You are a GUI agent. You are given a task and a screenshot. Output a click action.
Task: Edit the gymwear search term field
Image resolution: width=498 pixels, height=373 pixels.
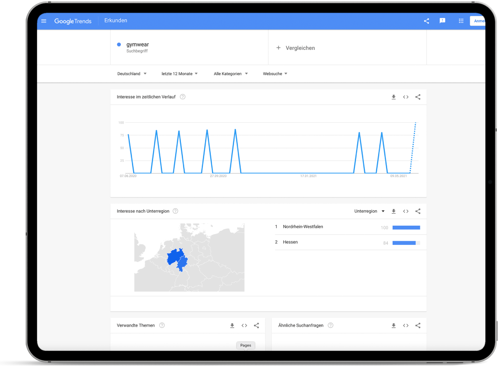tap(189, 47)
